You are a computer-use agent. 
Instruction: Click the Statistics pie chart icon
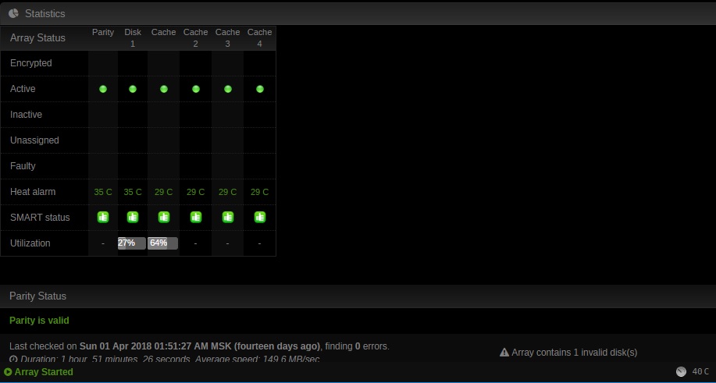pos(14,14)
